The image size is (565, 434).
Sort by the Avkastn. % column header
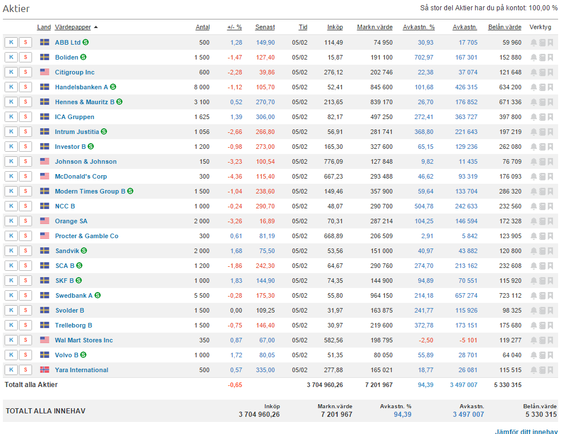point(418,27)
